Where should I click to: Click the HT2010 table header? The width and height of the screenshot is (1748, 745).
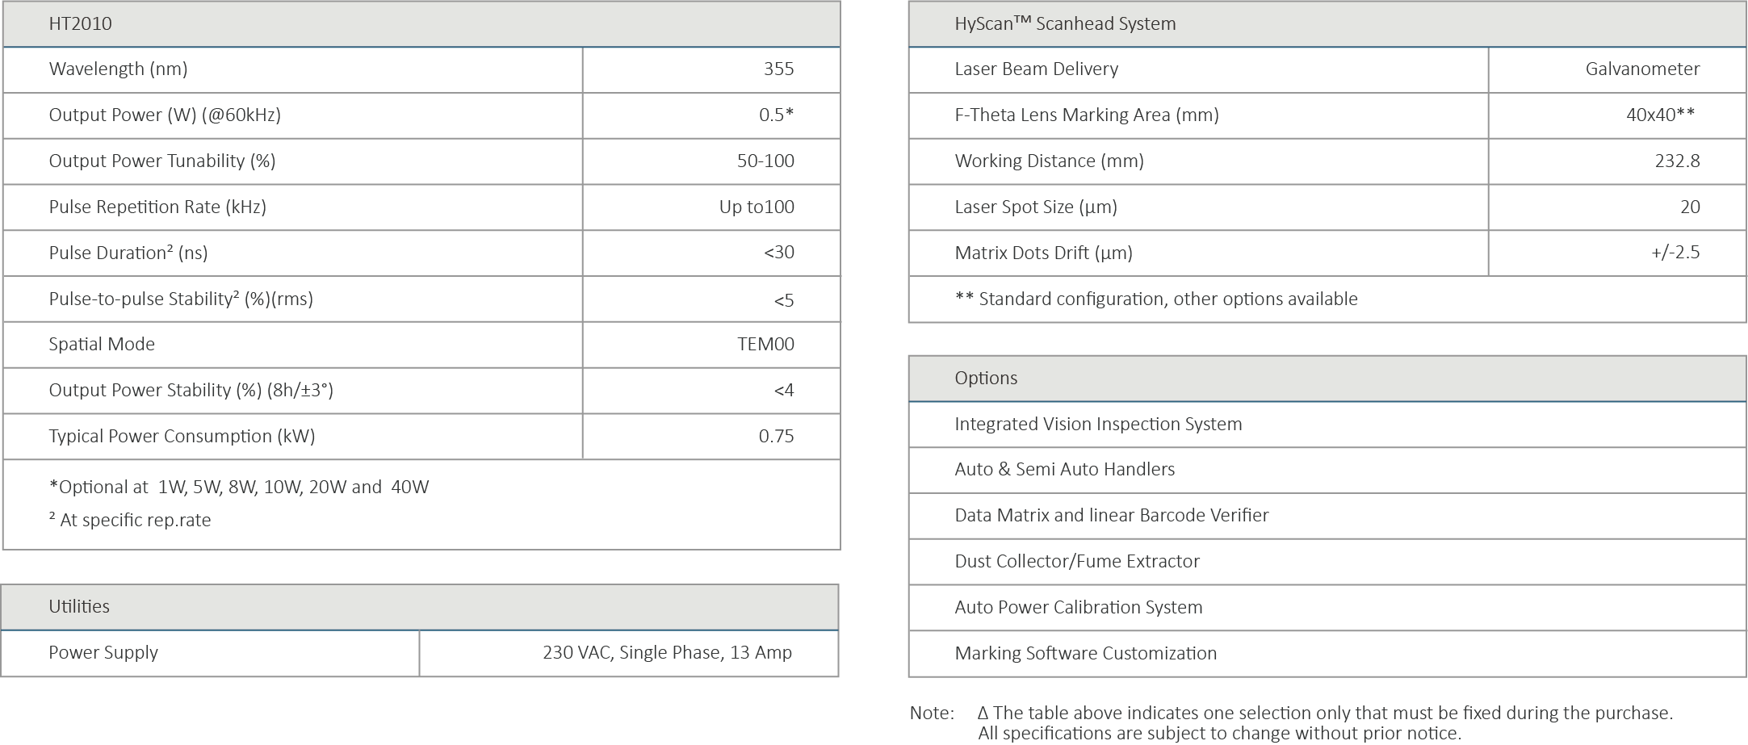81,24
